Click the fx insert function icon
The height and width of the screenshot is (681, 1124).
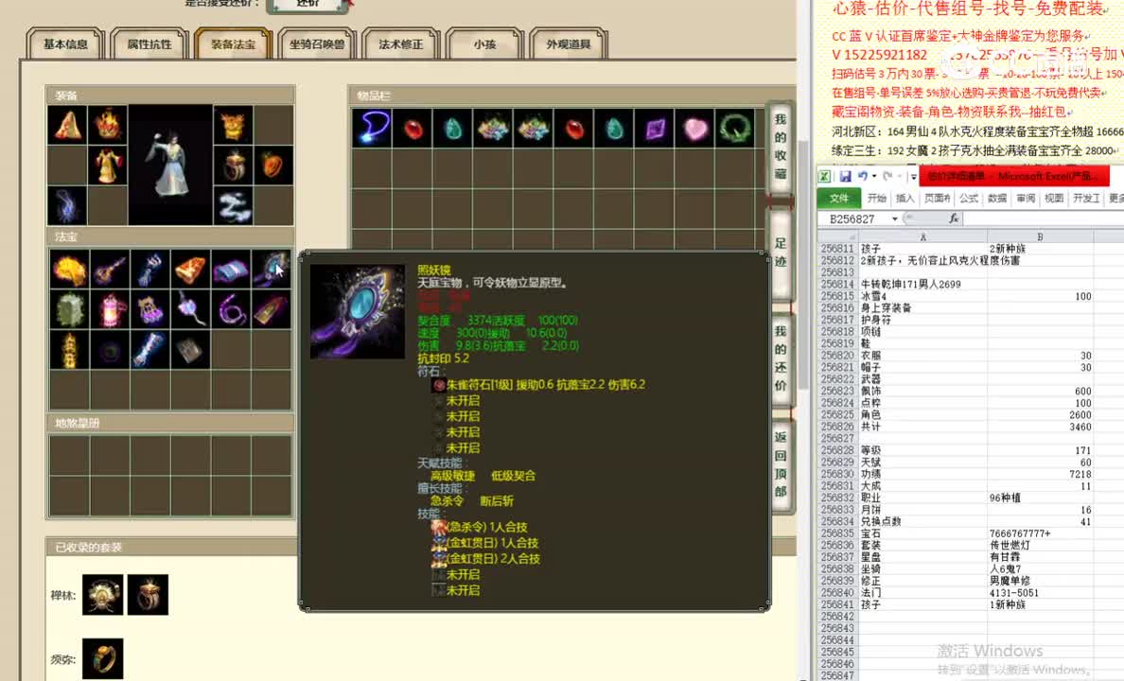[954, 218]
